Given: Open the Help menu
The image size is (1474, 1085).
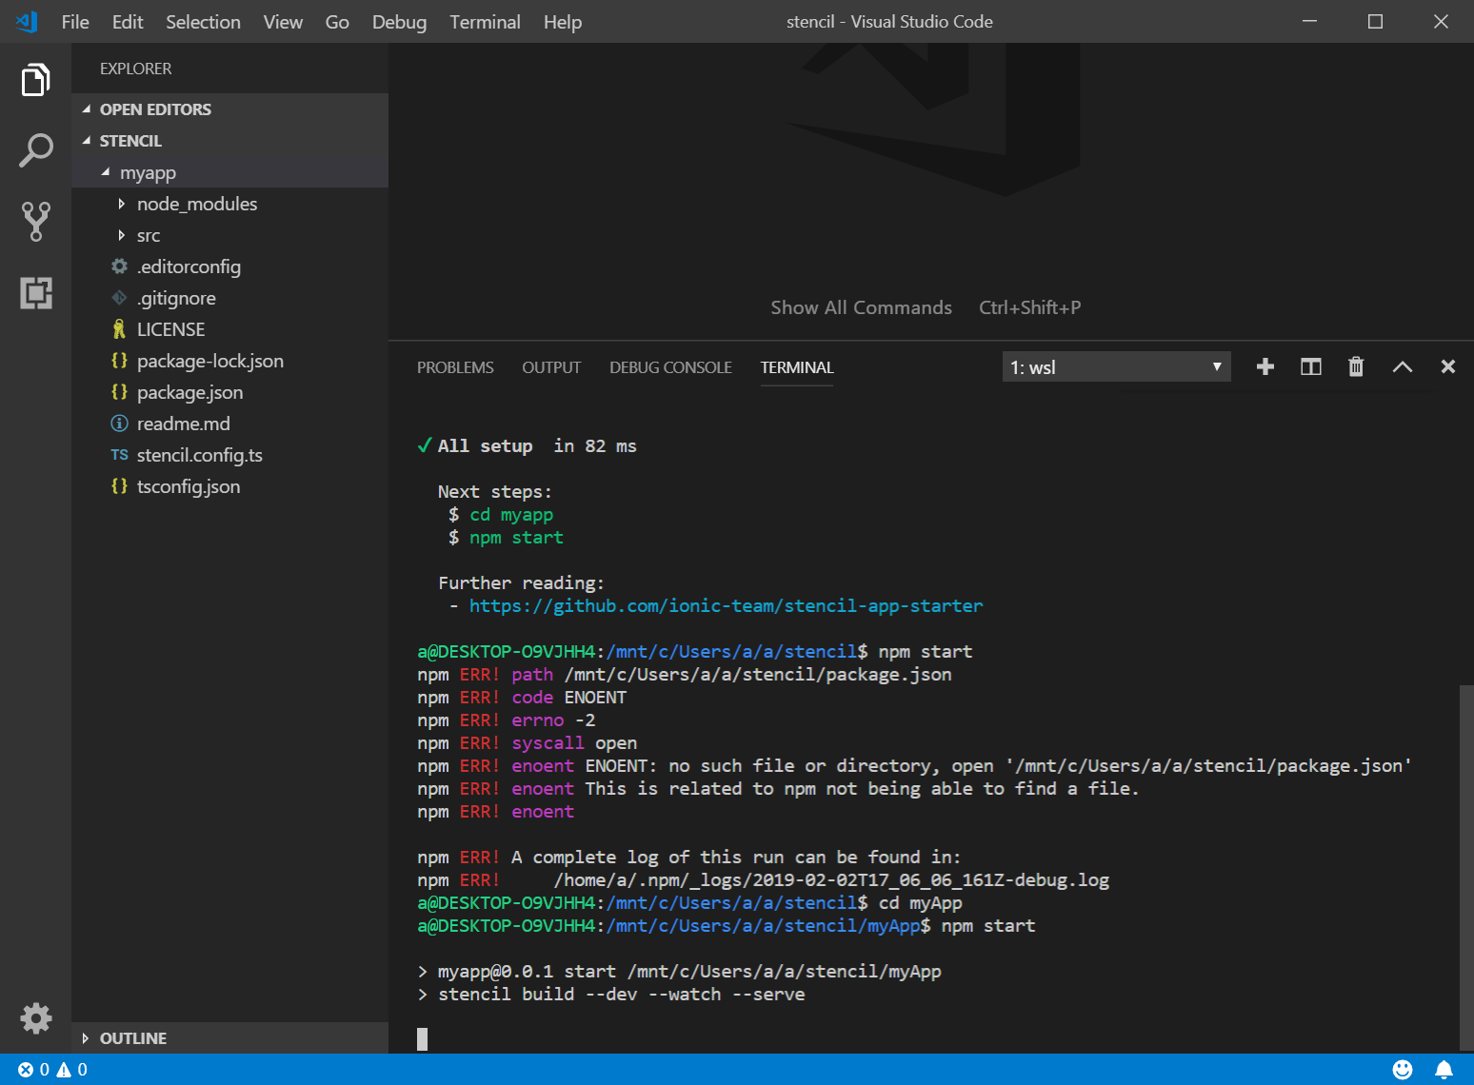Looking at the screenshot, I should [x=563, y=22].
